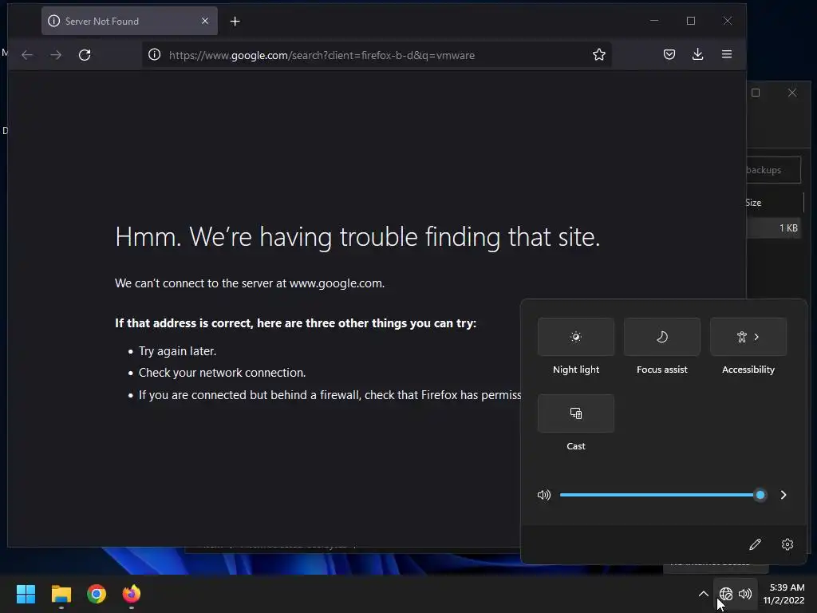Maximize the background Explorer window
817x613 pixels.
(756, 93)
